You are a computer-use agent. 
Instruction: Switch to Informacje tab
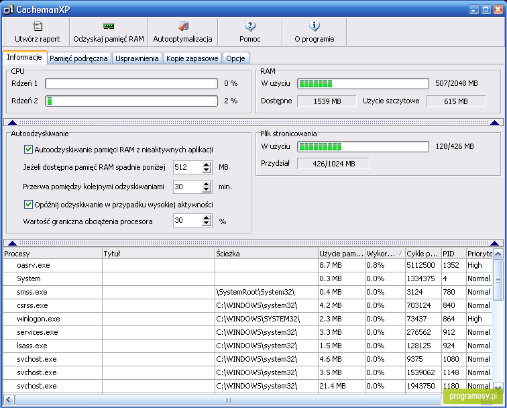[x=25, y=57]
